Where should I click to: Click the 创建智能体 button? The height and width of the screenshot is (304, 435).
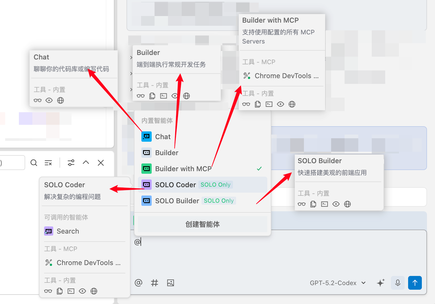pos(202,224)
